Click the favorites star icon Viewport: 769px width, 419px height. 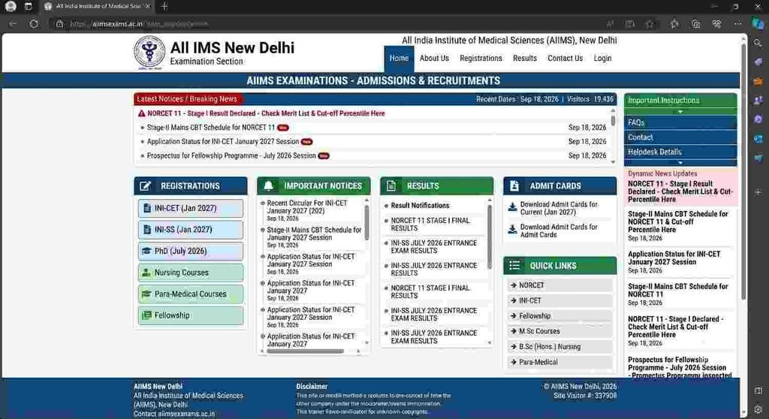point(650,23)
